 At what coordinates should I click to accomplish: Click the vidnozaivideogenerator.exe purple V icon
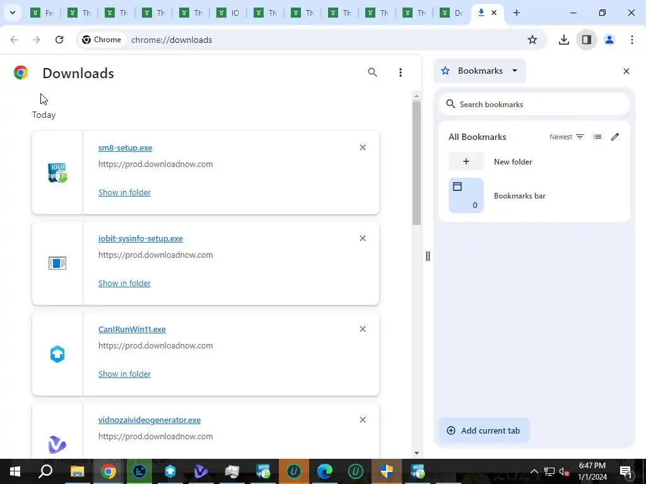[57, 444]
